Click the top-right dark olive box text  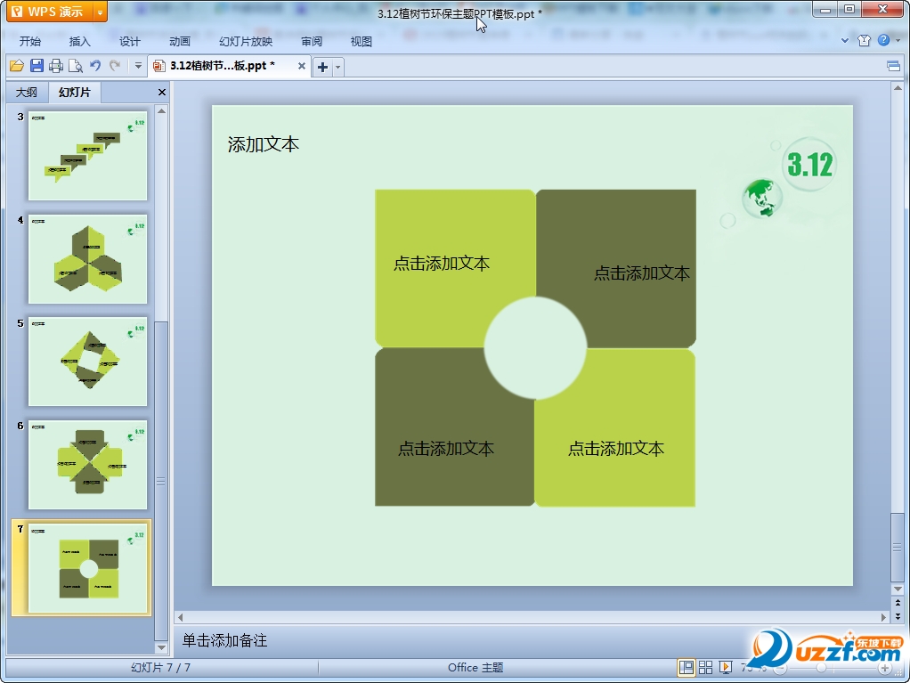click(x=642, y=272)
